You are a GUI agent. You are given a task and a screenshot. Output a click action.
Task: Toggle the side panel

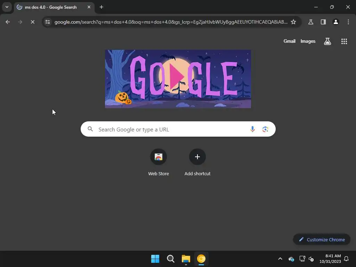[x=323, y=22]
